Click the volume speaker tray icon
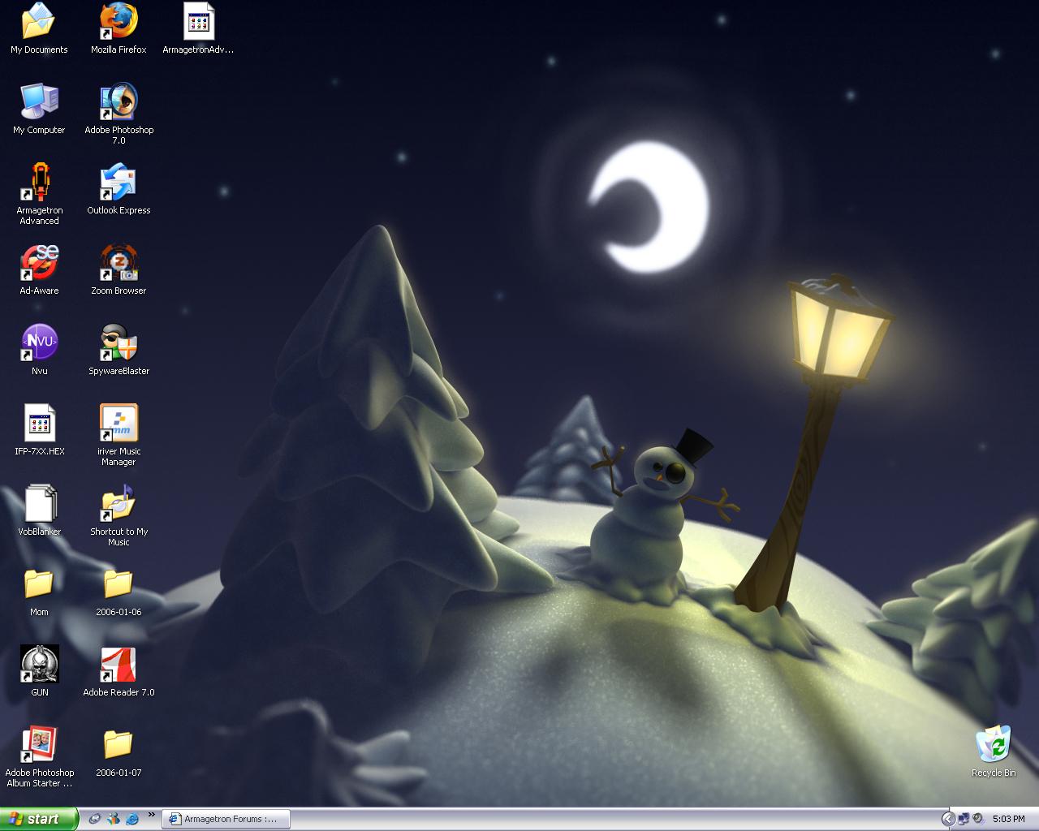 [978, 819]
